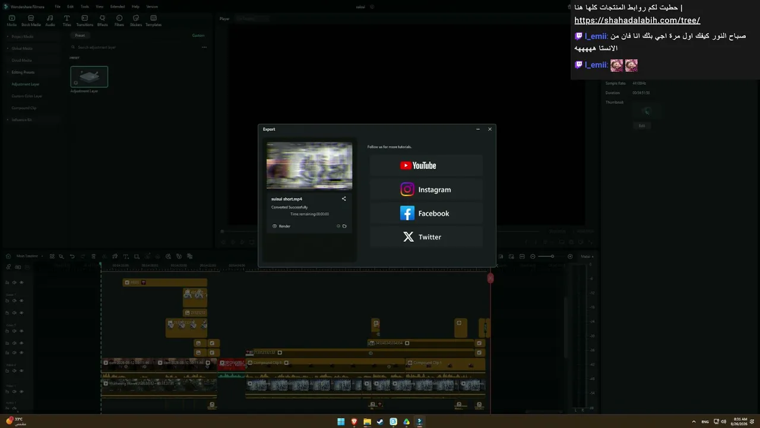Switch to the Custom tab
The image size is (760, 428).
pyautogui.click(x=198, y=35)
